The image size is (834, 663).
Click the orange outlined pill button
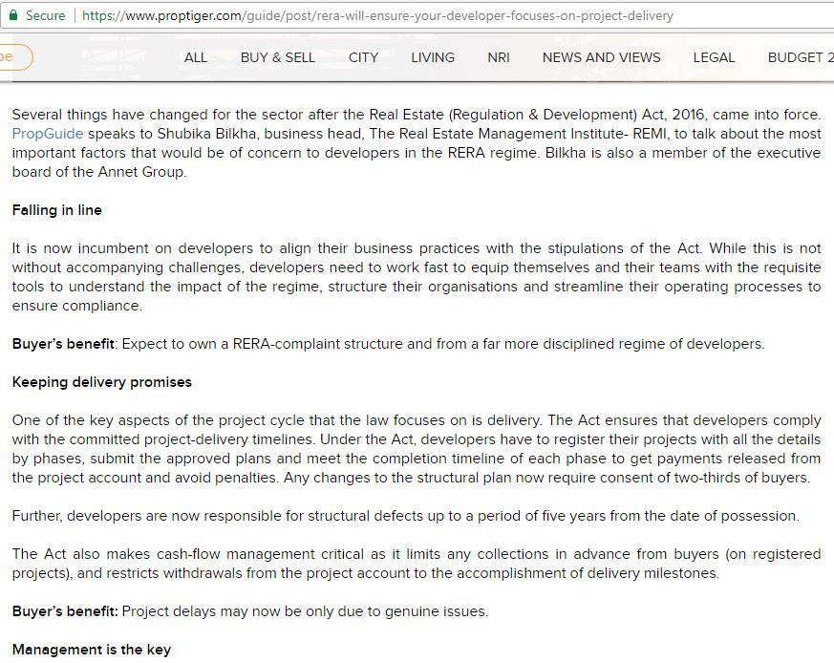point(15,57)
